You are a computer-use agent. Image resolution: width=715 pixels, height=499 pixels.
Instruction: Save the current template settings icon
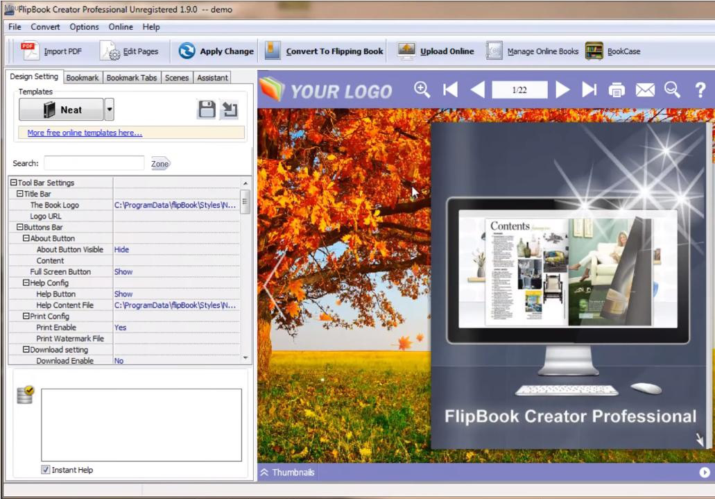click(206, 109)
